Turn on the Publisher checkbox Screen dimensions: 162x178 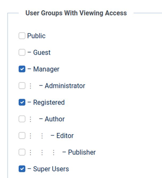pyautogui.click(x=22, y=152)
